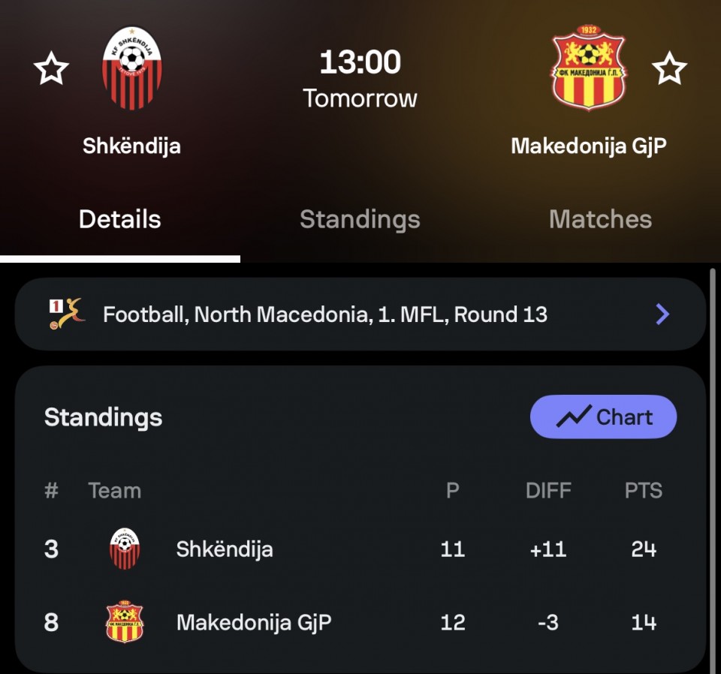Click the large Makedonija GjP crest in header

pyautogui.click(x=590, y=68)
